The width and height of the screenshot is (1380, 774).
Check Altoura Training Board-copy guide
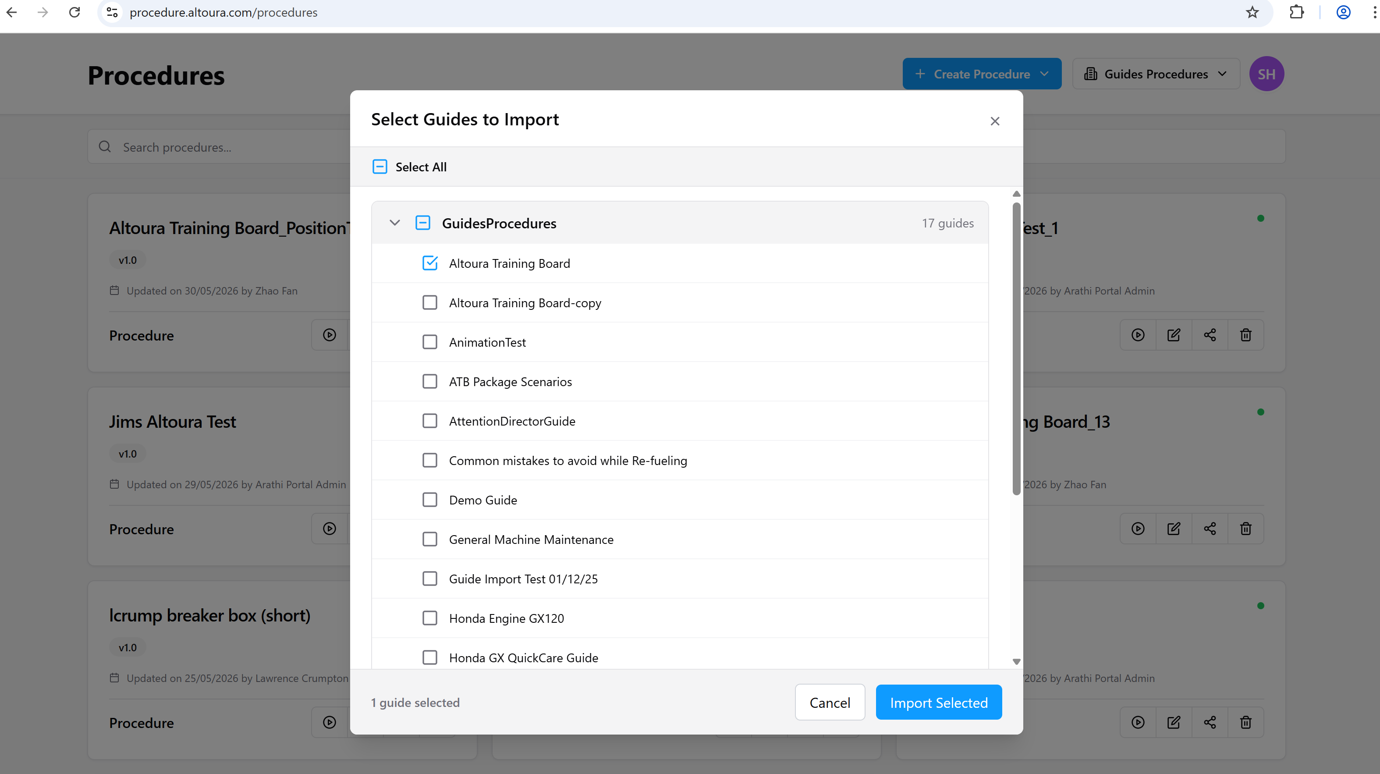click(429, 303)
